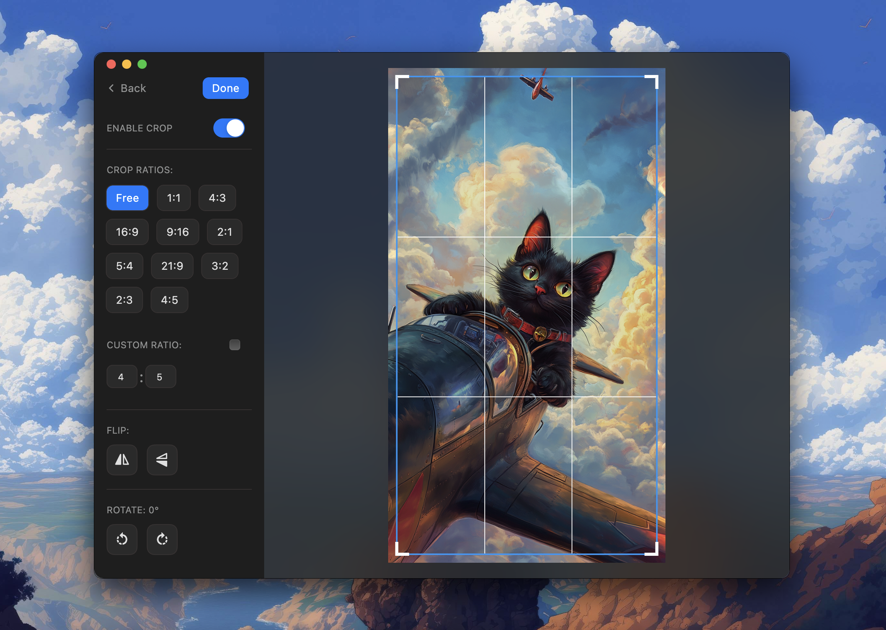Click the ROTATE: 0° label
Viewport: 886px width, 630px height.
132,510
